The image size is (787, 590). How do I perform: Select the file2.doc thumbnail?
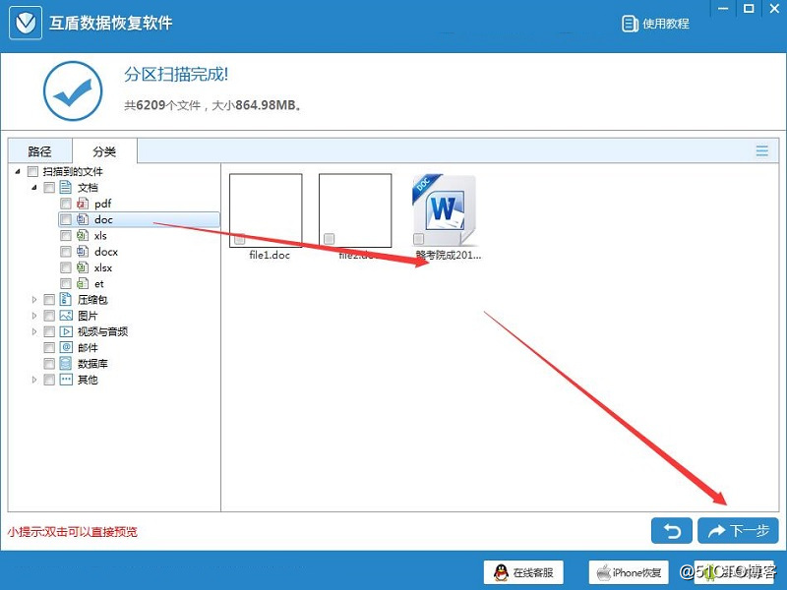(355, 210)
